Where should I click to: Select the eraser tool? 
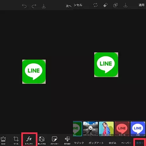pyautogui.click(x=105, y=5)
